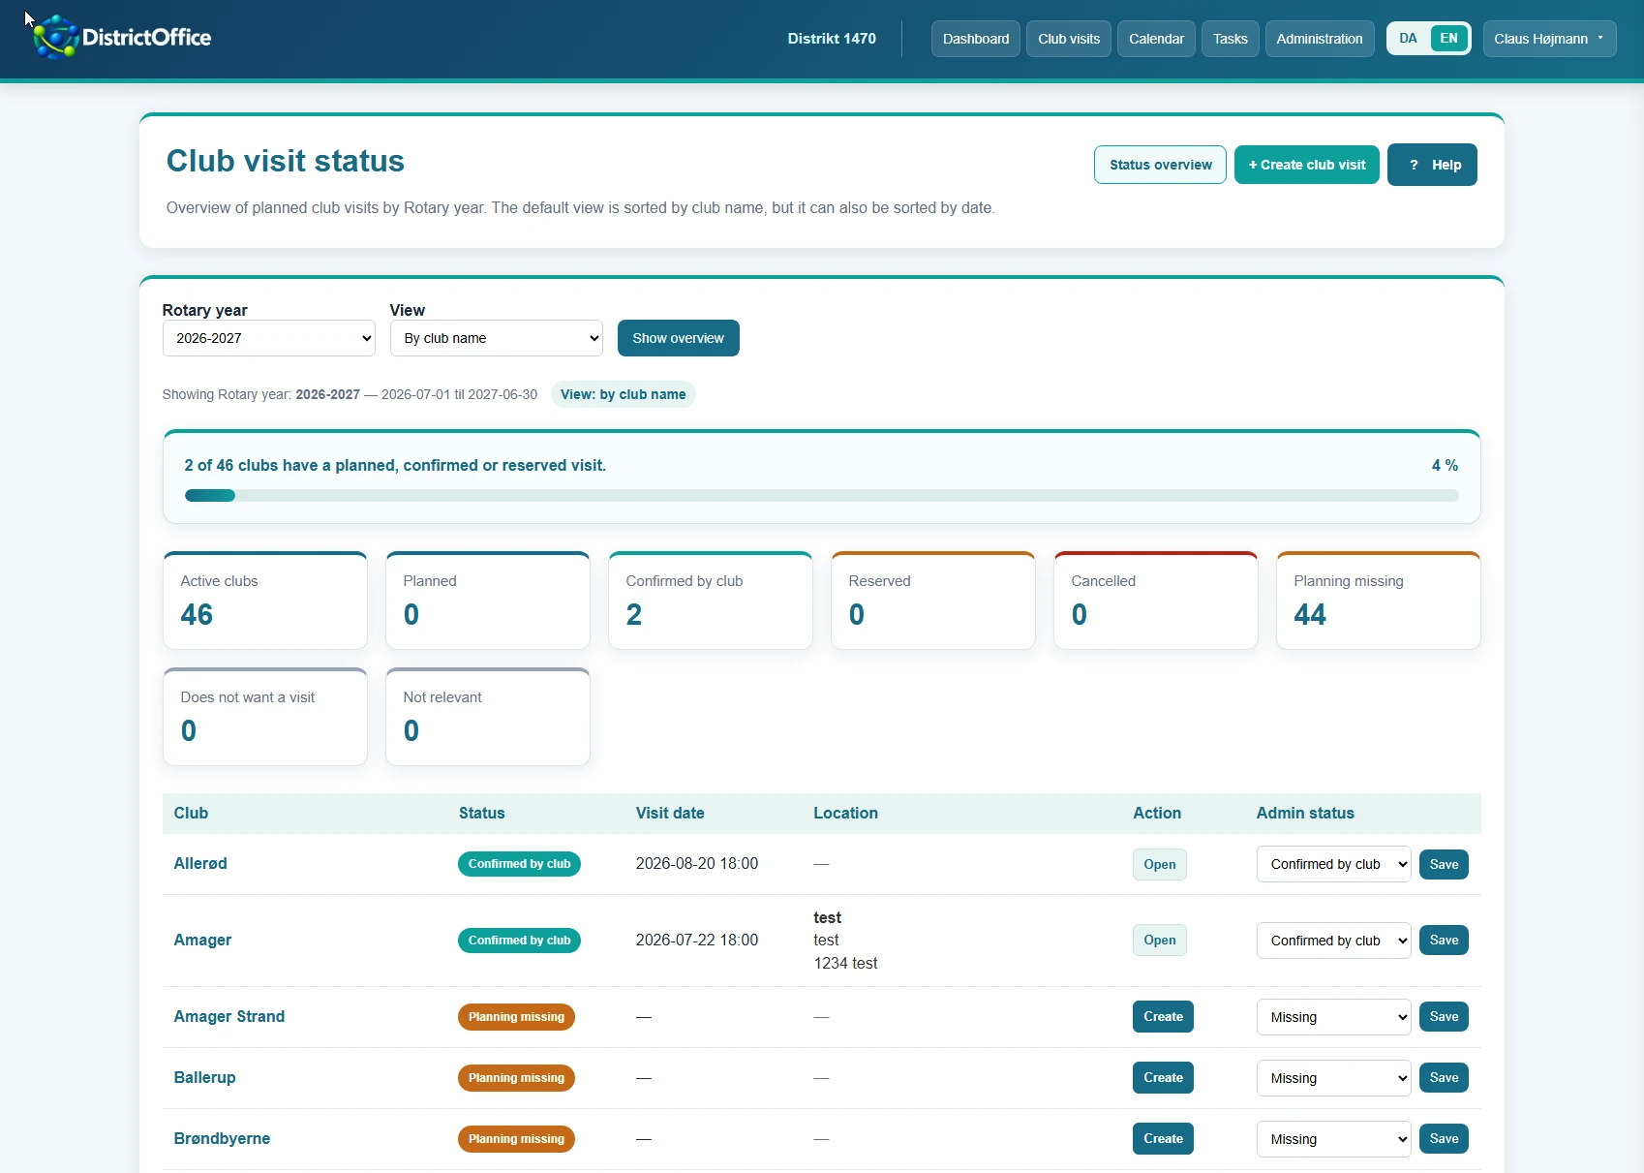
Task: Click Create for Ballerup
Action: tap(1163, 1077)
